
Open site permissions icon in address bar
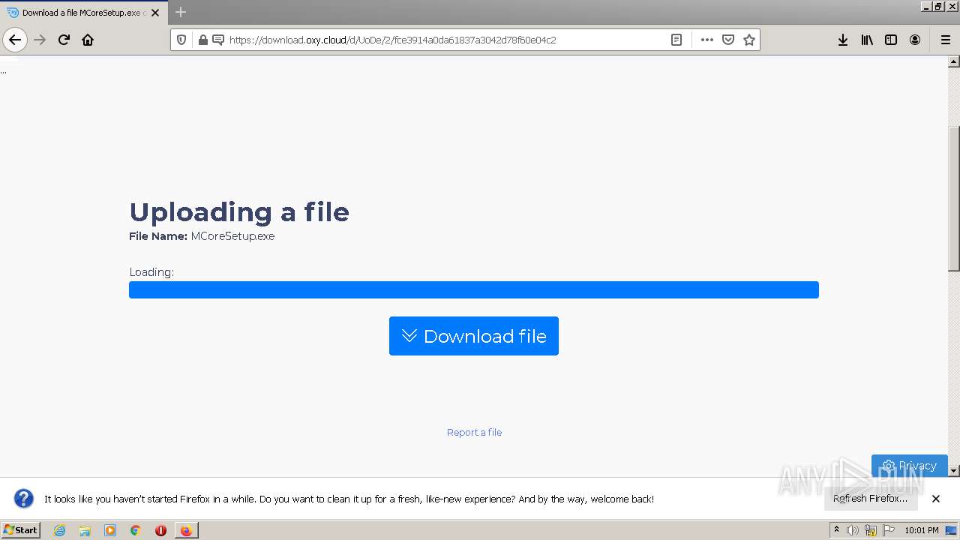tap(218, 40)
